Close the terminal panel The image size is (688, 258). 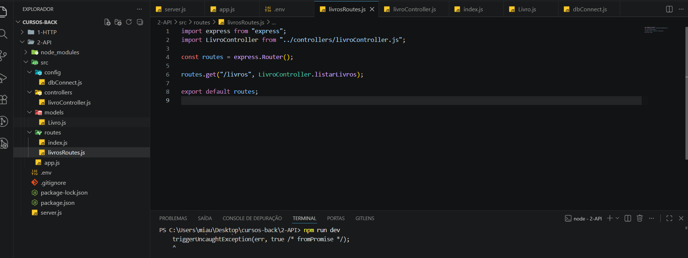point(681,218)
